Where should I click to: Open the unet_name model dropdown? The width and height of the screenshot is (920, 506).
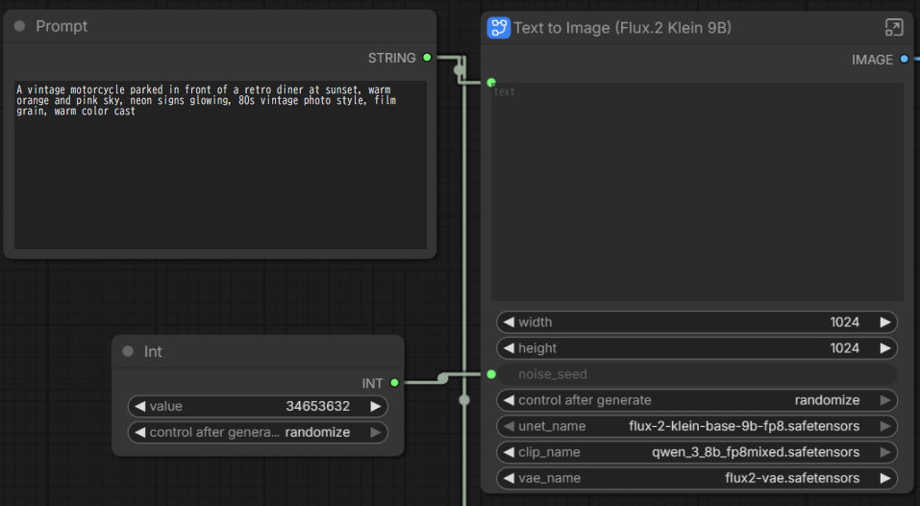(x=697, y=426)
